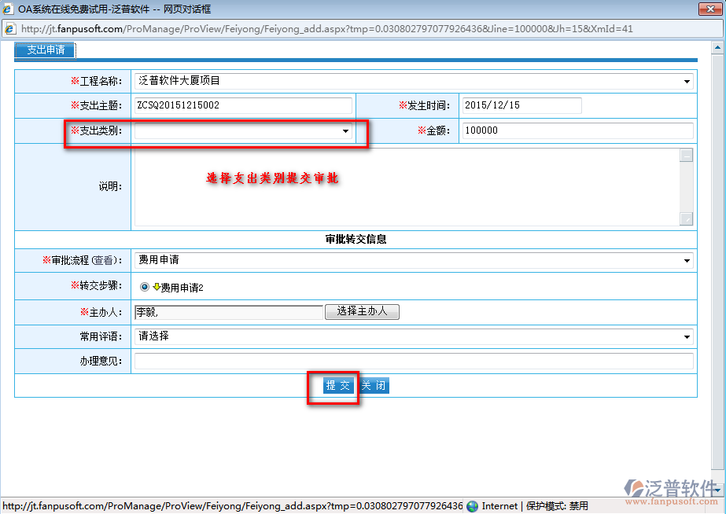Image resolution: width=726 pixels, height=514 pixels.
Task: Click the 选择主办人 button
Action: pyautogui.click(x=362, y=311)
